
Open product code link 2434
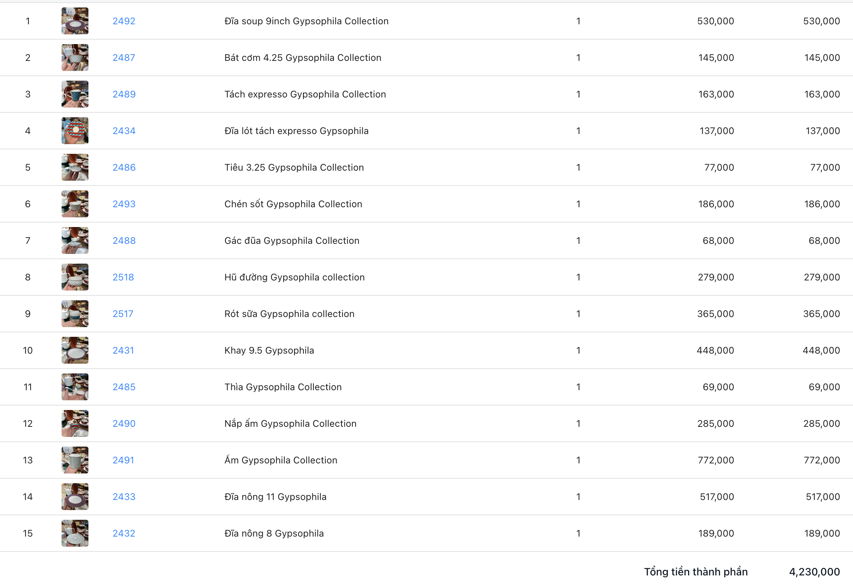pyautogui.click(x=124, y=131)
